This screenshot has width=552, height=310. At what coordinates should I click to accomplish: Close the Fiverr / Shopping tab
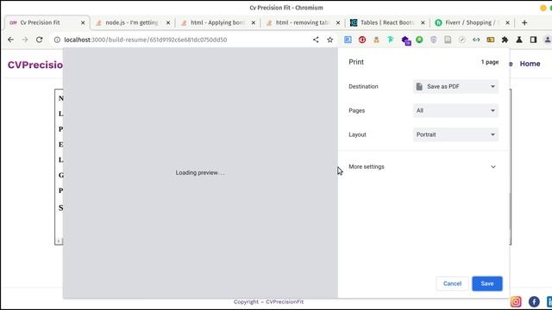point(507,22)
